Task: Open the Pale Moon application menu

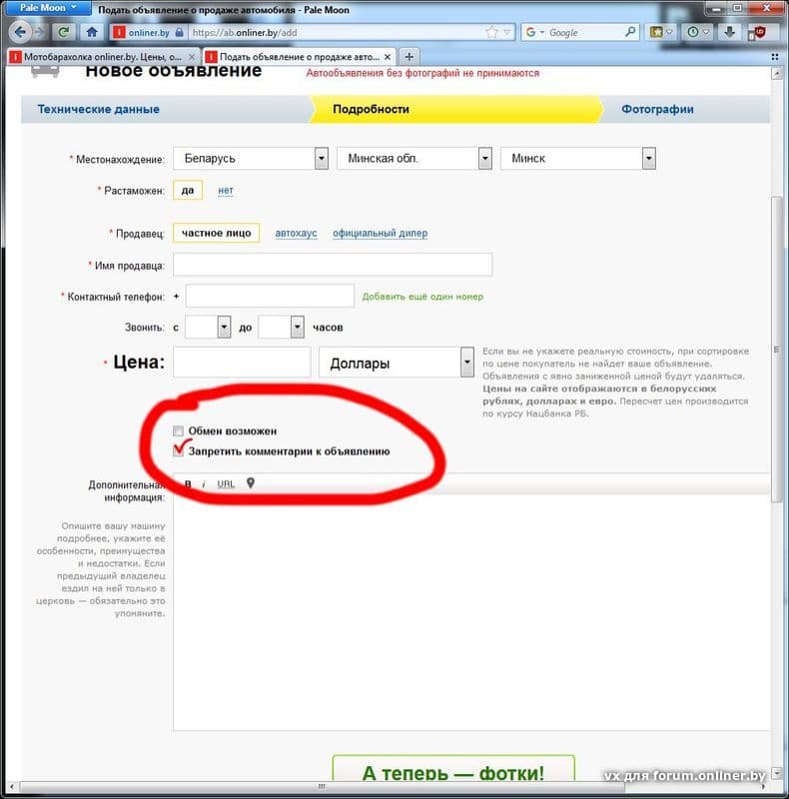Action: click(x=47, y=8)
